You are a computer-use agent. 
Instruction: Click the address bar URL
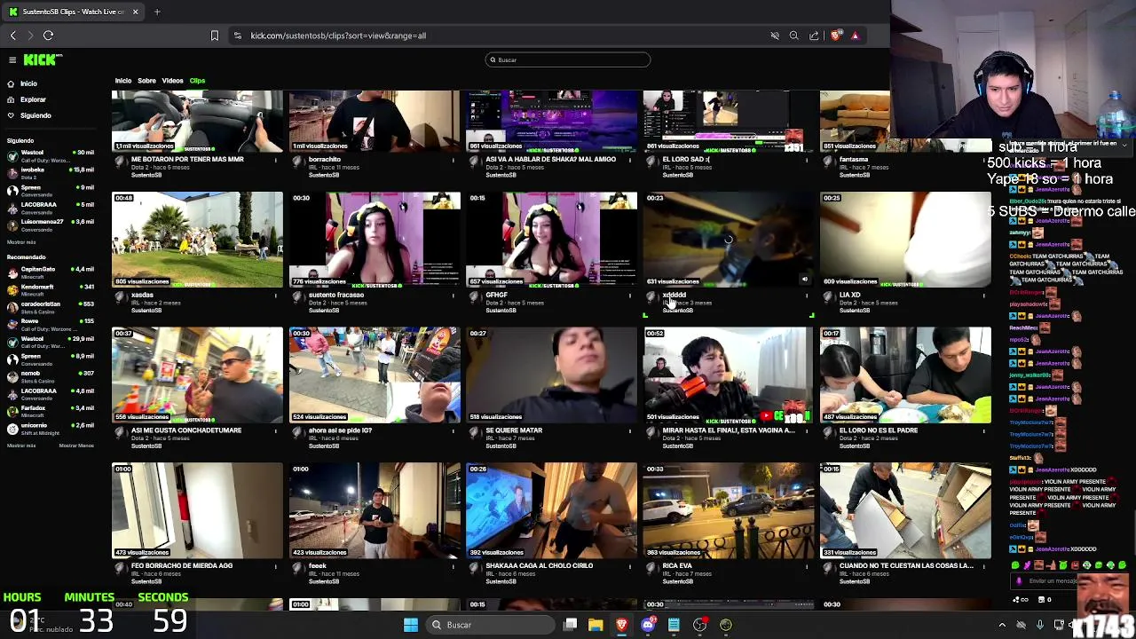coord(338,35)
